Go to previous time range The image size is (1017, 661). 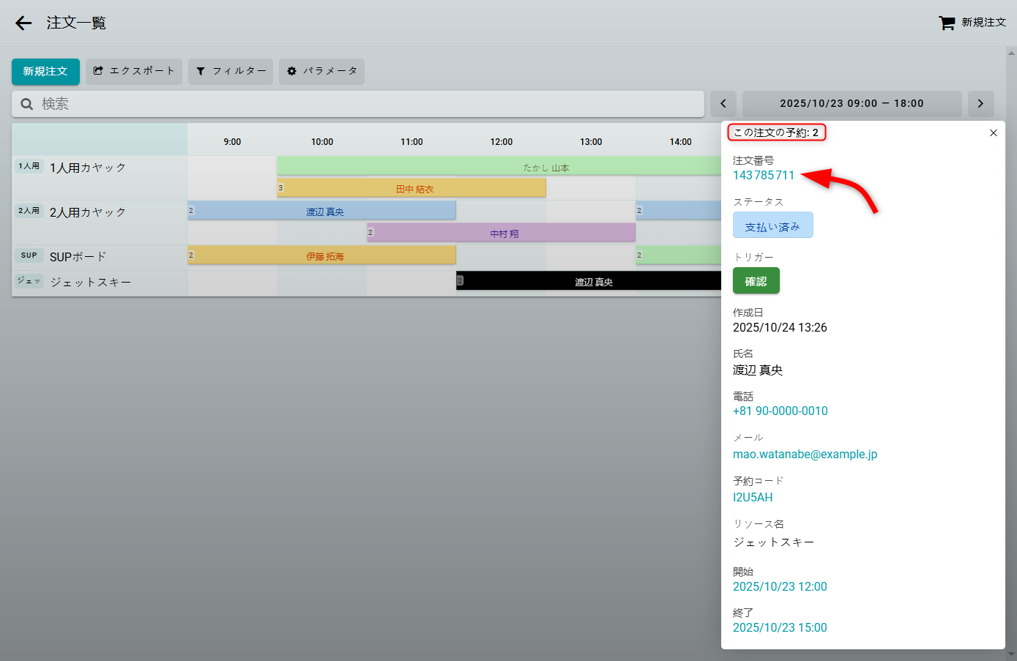[x=723, y=104]
